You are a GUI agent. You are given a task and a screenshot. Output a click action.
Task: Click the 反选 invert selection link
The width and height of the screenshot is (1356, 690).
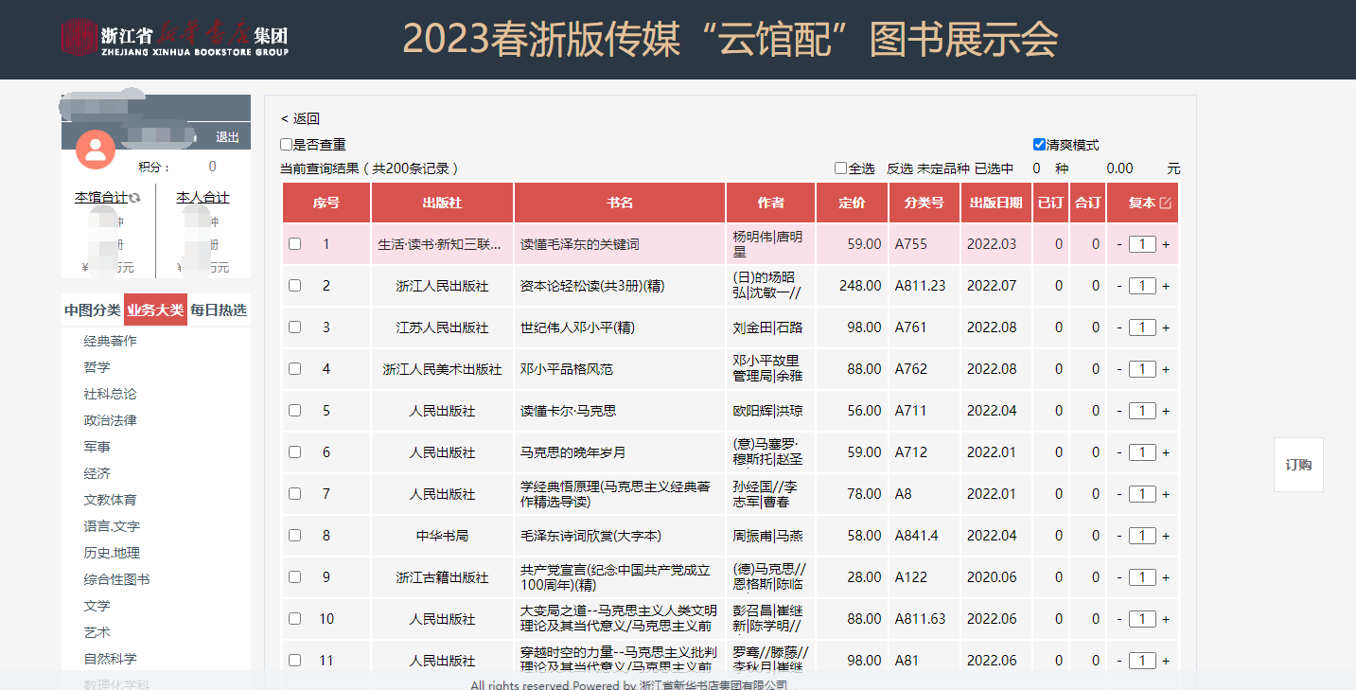[x=899, y=168]
